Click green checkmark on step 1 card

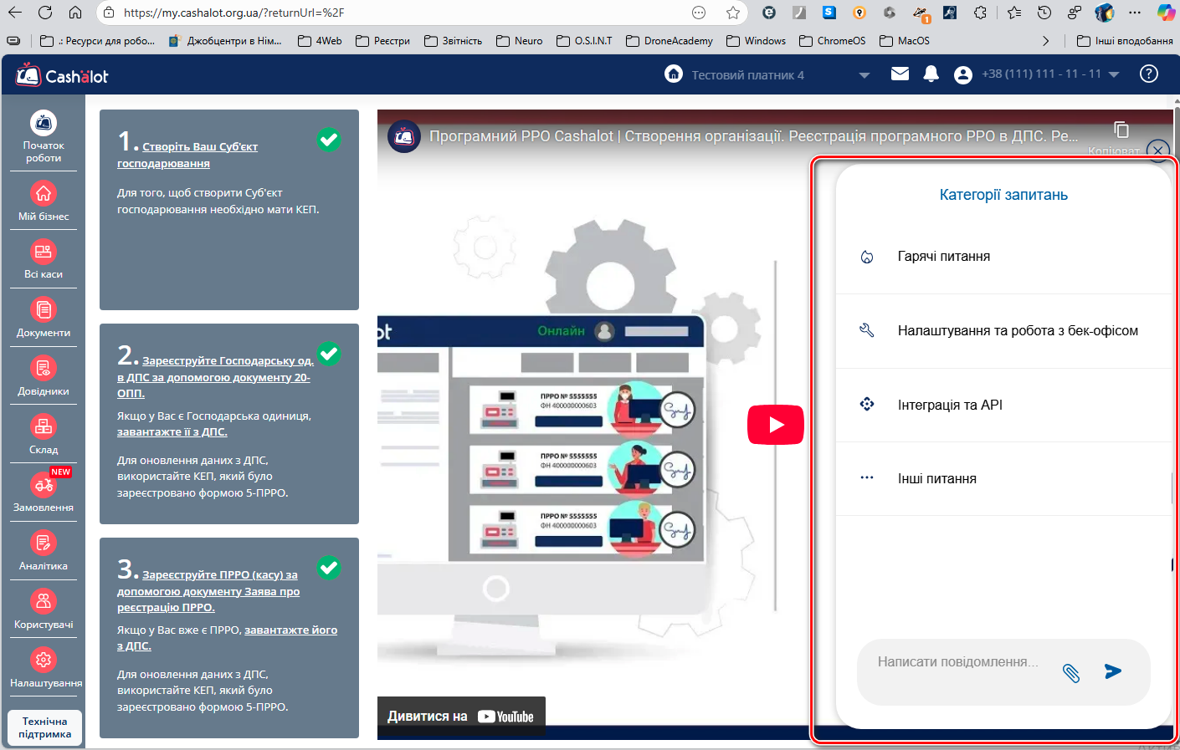click(x=329, y=140)
